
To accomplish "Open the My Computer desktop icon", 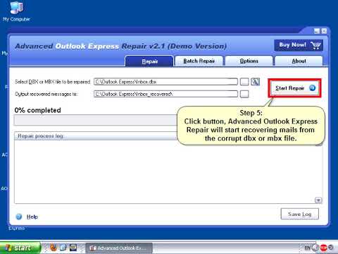I will (x=16, y=11).
